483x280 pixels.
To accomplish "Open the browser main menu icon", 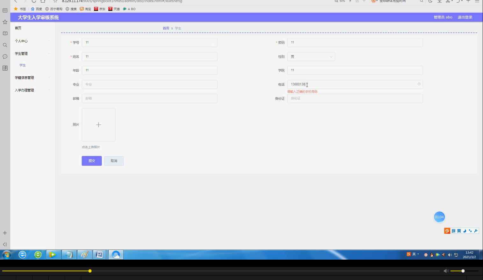I will [477, 1].
